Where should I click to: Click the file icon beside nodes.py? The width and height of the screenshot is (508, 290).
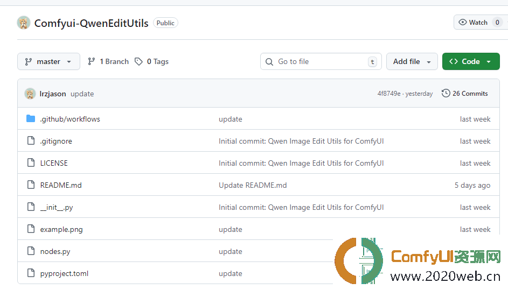tap(31, 251)
